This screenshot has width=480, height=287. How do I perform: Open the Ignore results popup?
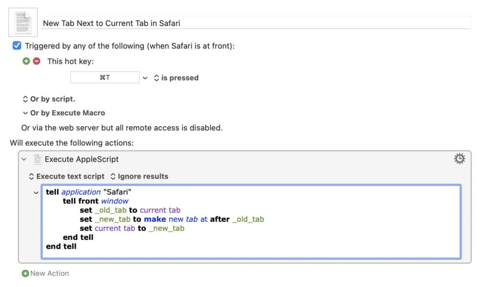(140, 176)
